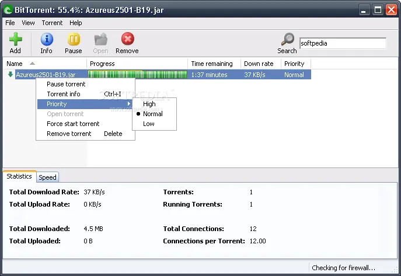The height and width of the screenshot is (276, 401).
Task: Open the View menu
Action: point(28,23)
